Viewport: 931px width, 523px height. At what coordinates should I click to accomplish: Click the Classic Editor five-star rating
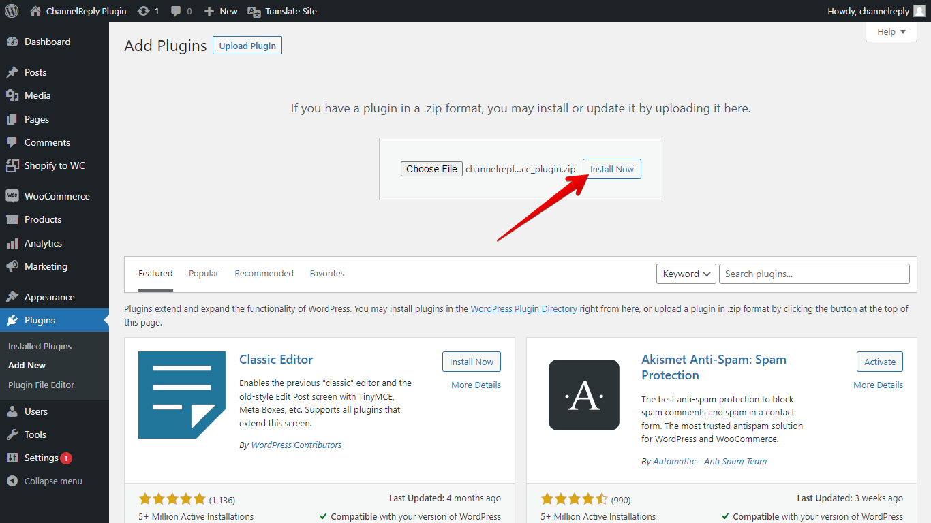tap(172, 499)
